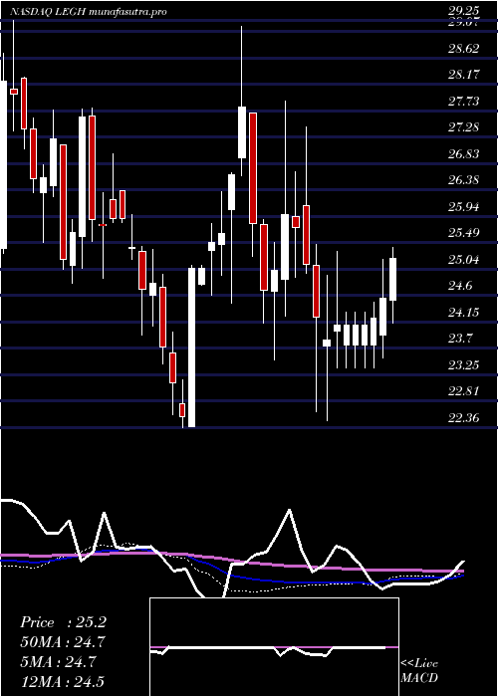Select the tallest red candle below 27.73 mid-chart

(253, 168)
